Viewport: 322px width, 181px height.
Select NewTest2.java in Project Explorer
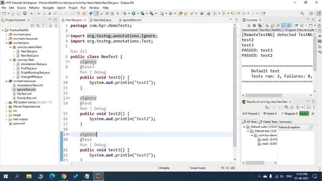click(30, 55)
